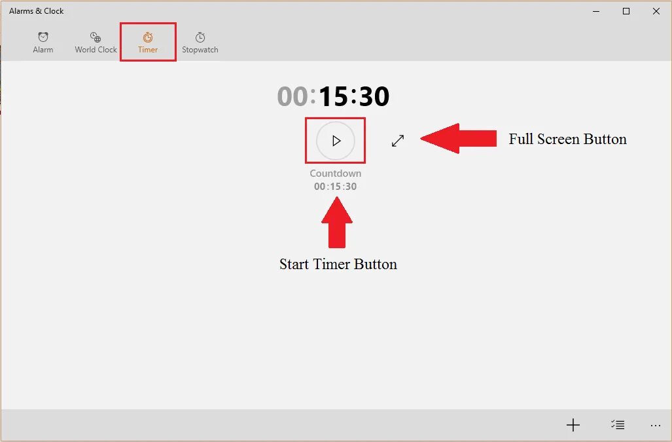This screenshot has height=442, width=672.
Task: Open the select timers checklist icon
Action: 618,425
